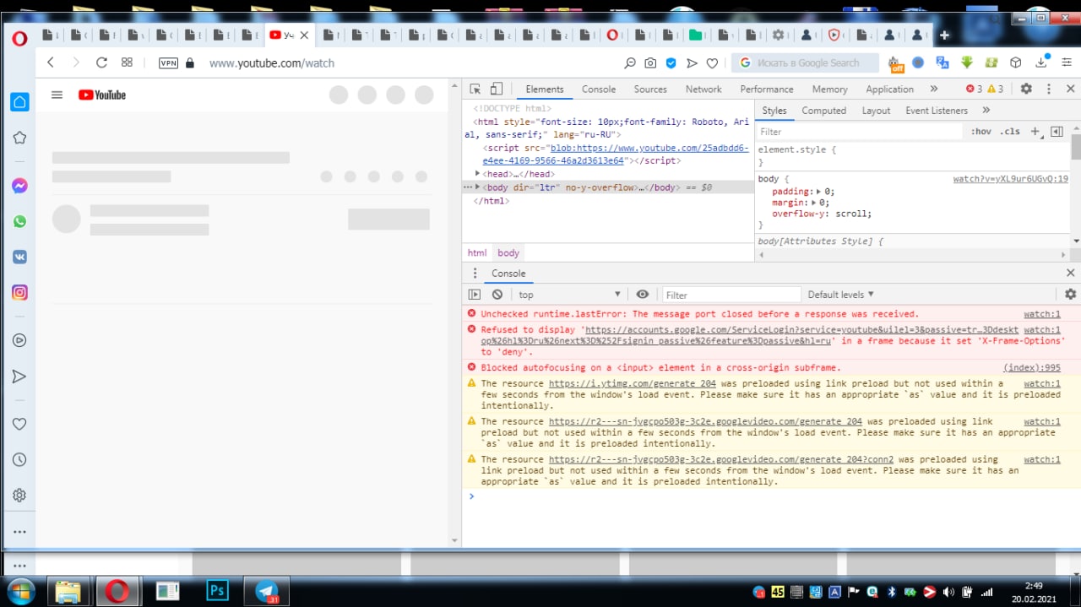Toggle the VPN badge in address bar

click(169, 62)
